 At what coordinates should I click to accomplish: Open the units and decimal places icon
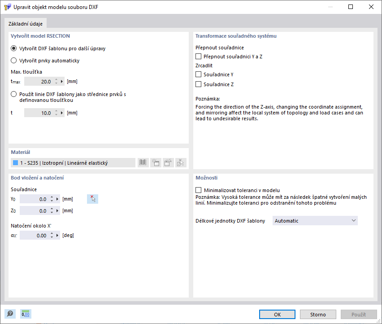tap(26, 314)
